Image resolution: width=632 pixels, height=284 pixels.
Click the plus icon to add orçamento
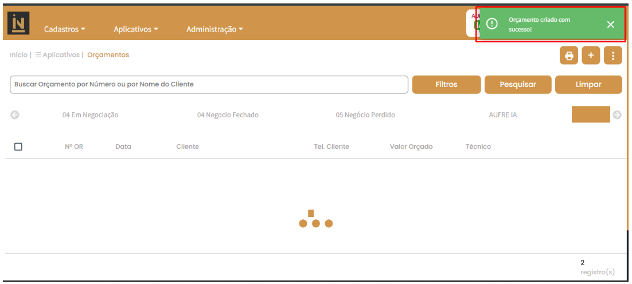pos(591,56)
